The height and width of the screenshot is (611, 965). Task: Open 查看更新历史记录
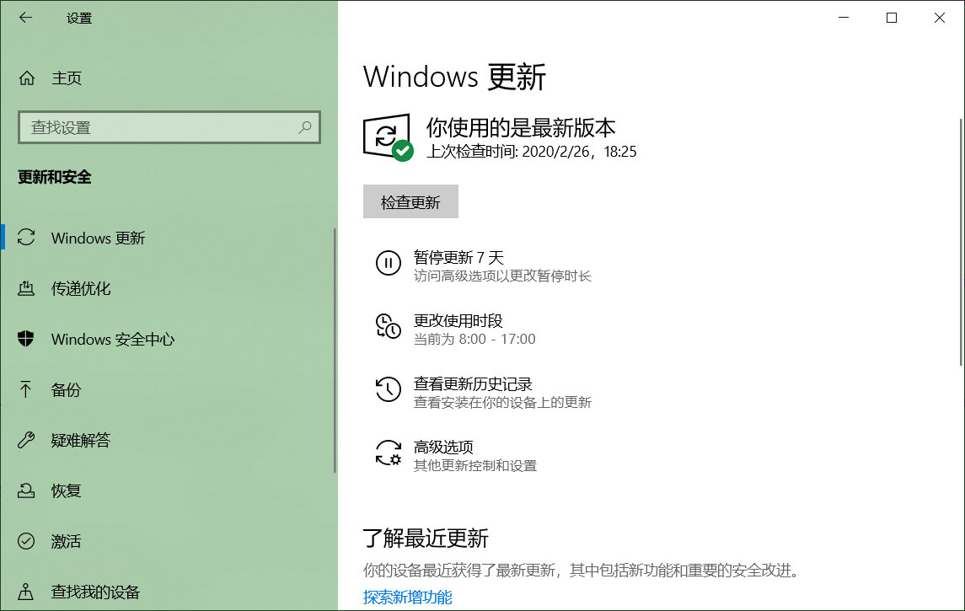pos(472,382)
